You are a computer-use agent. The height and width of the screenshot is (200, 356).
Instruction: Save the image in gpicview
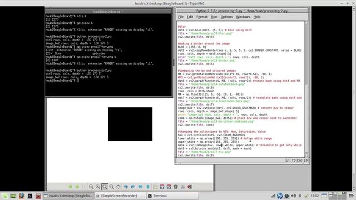click(x=162, y=187)
